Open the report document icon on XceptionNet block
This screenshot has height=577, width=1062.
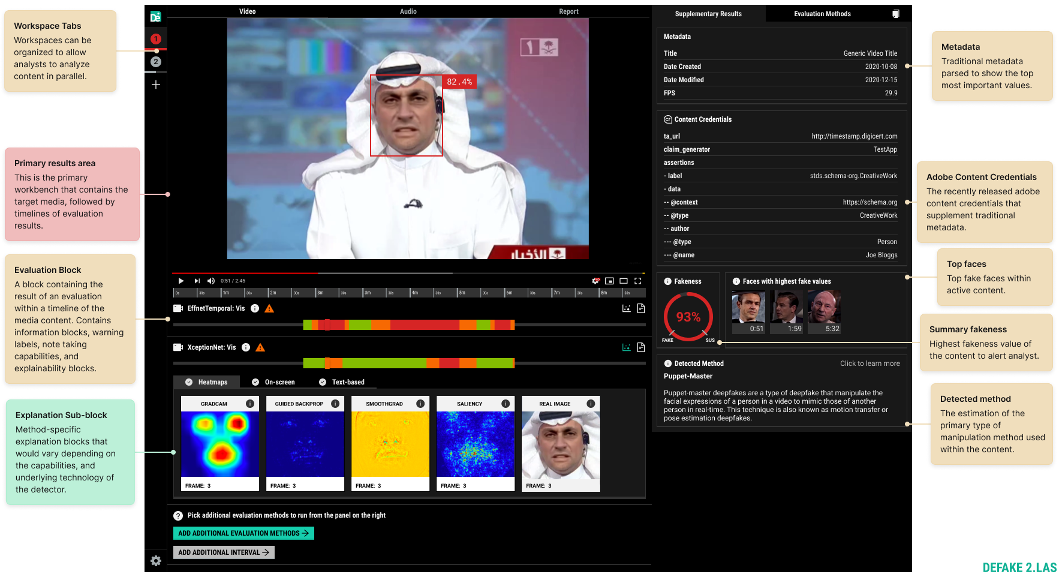[640, 347]
